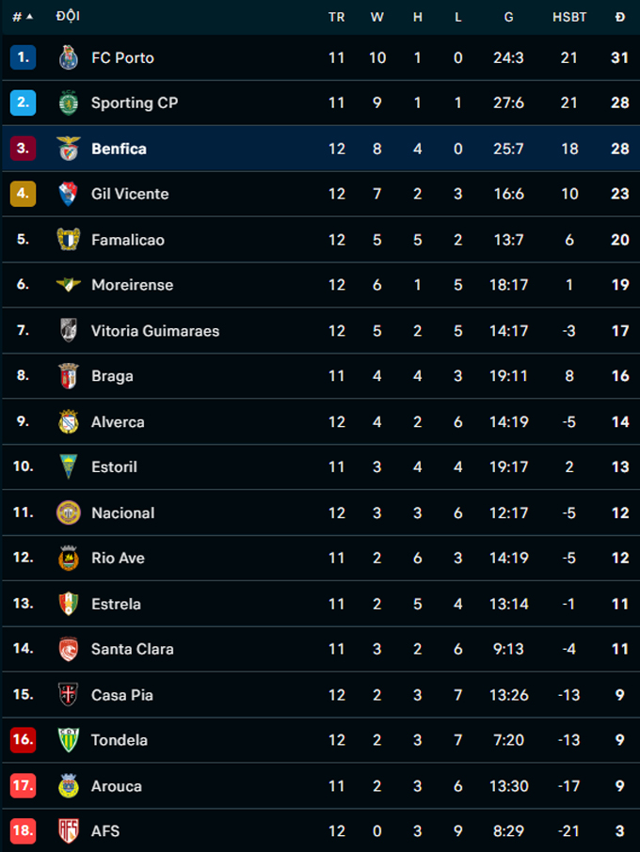Click the Braga club crest
640x852 pixels.
point(68,376)
